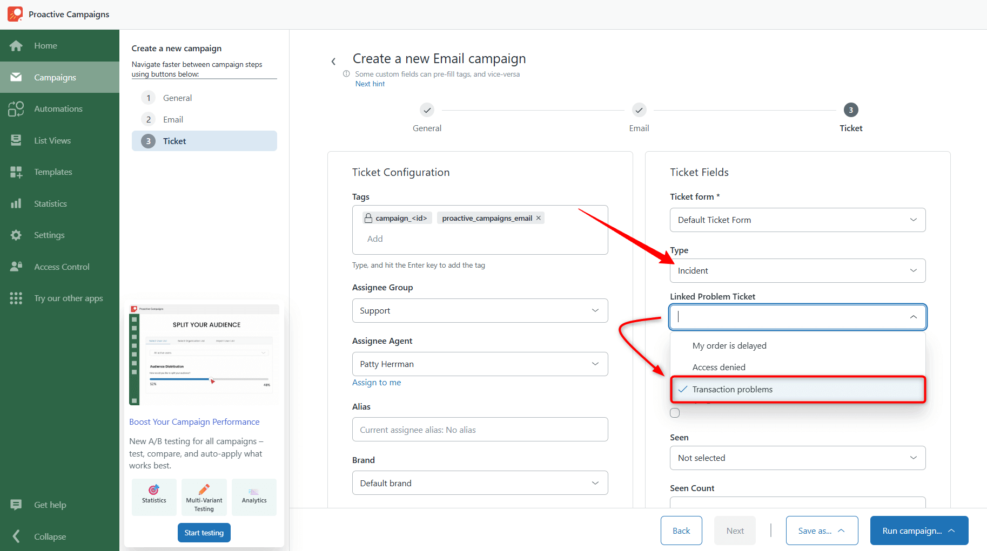987x551 pixels.
Task: Open the Default Ticket Form dropdown
Action: pyautogui.click(x=797, y=220)
